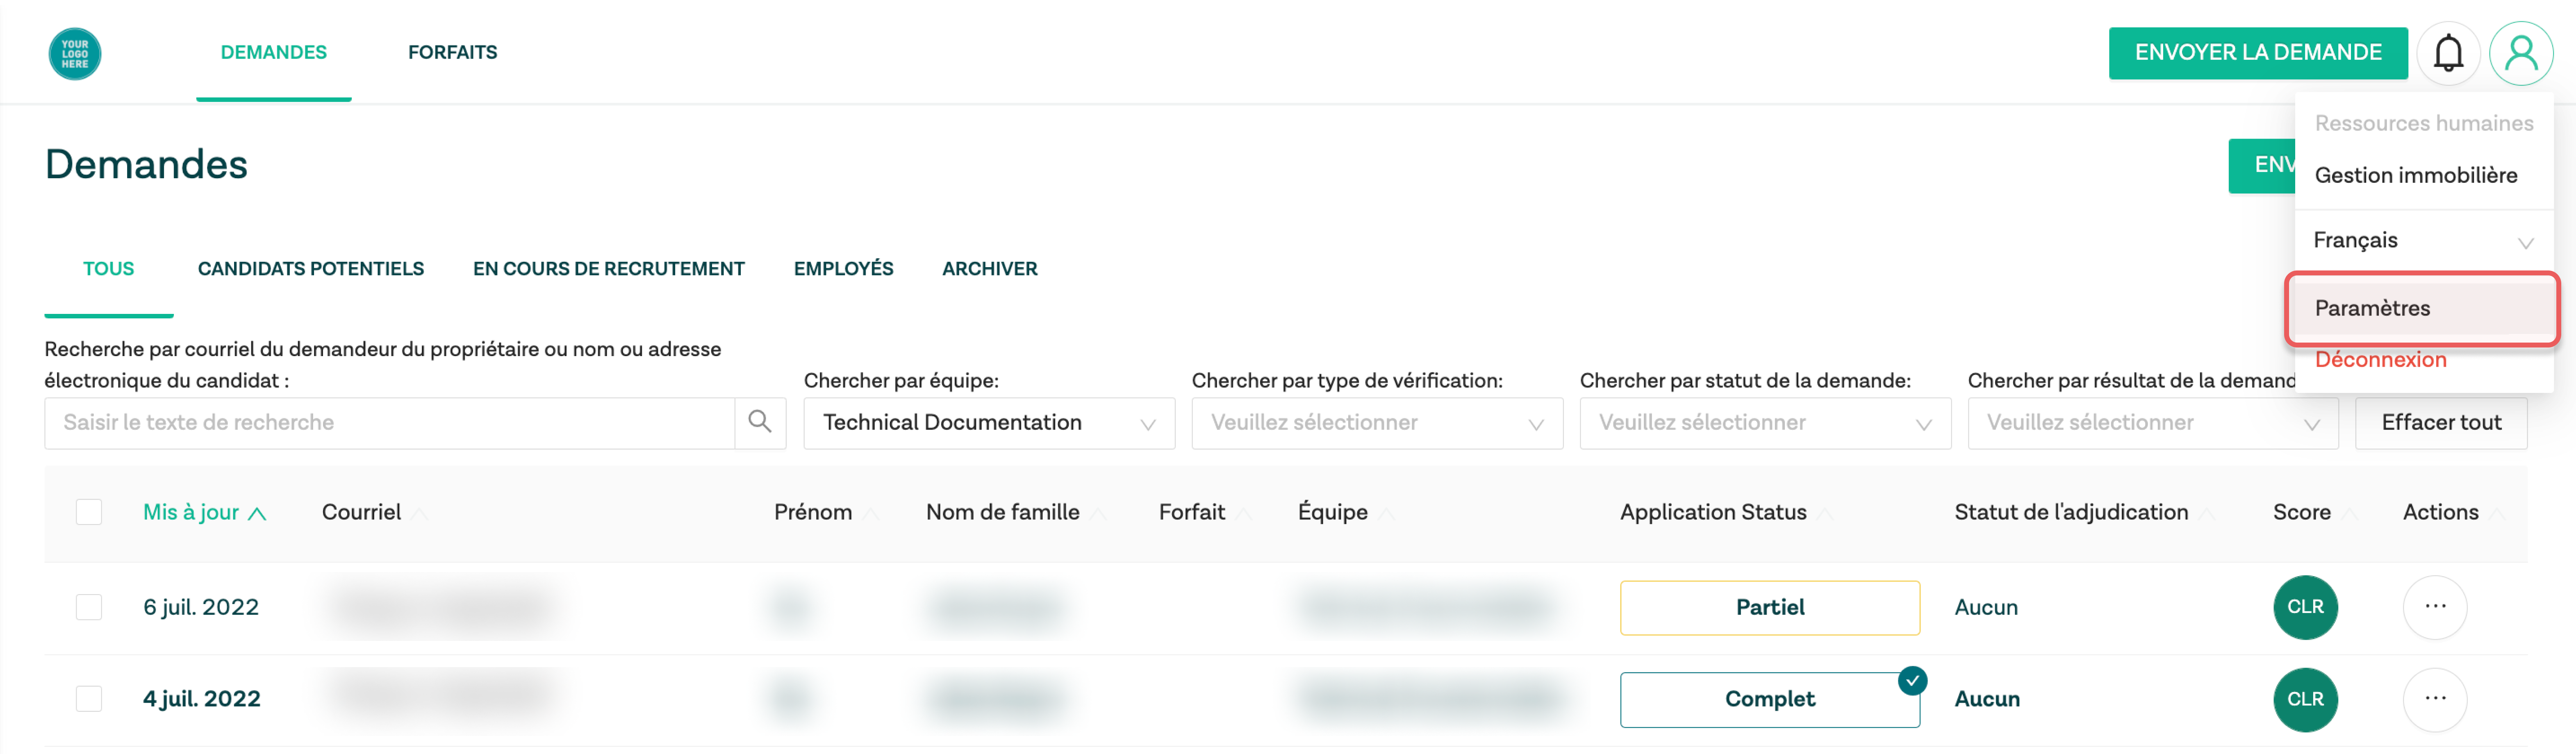The width and height of the screenshot is (2576, 754).
Task: Click the Partiel application status badge
Action: click(x=1770, y=607)
